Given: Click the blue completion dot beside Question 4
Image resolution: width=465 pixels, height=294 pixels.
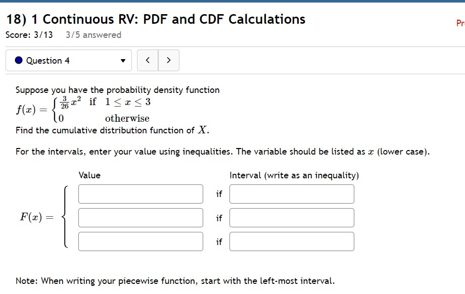Looking at the screenshot, I should (18, 60).
